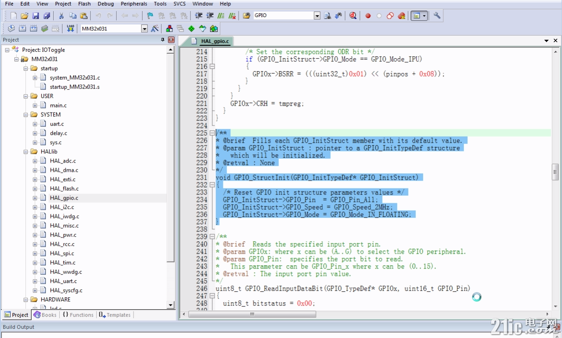Open the File menu
The height and width of the screenshot is (338, 562).
click(x=9, y=4)
